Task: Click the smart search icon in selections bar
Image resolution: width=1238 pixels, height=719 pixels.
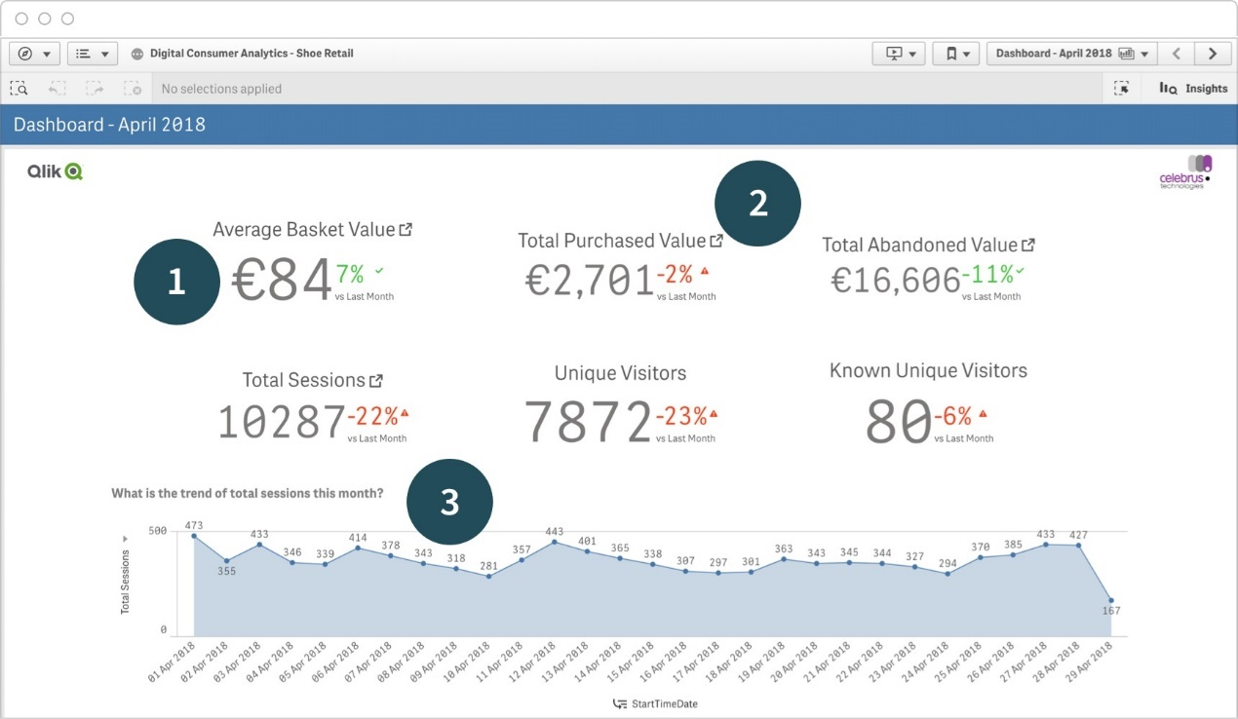Action: tap(19, 89)
